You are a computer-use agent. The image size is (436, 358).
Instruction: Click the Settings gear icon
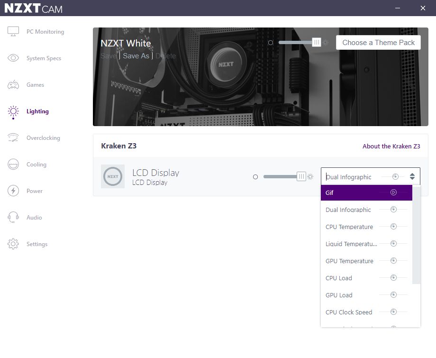(13, 244)
